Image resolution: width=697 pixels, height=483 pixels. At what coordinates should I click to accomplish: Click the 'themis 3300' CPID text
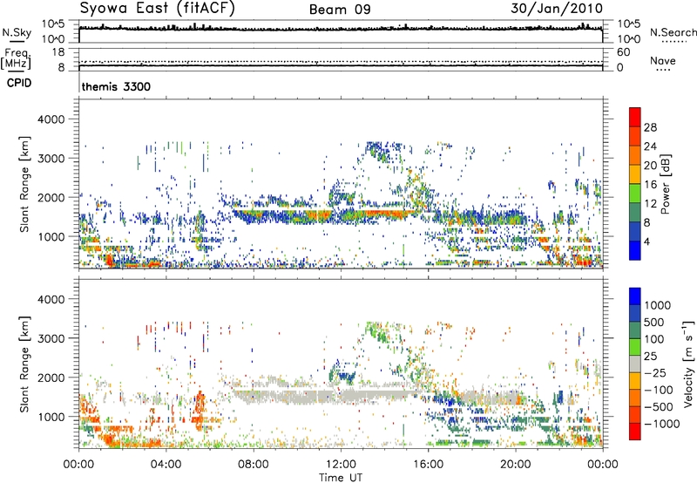[x=116, y=86]
